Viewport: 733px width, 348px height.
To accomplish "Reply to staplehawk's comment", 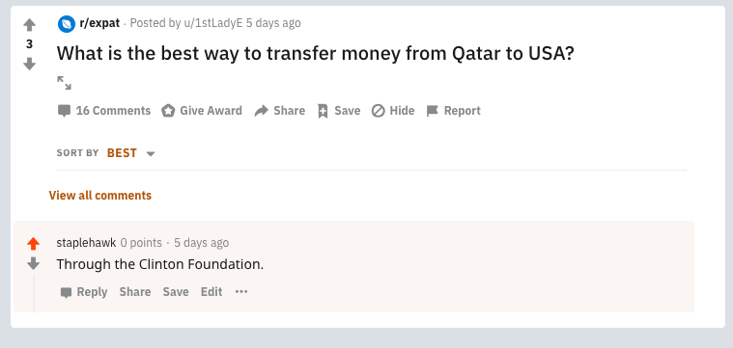I will (84, 292).
